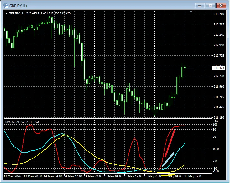Screen dimensions: 230x183
Task: Expand the GBPJPY,H1 chart header triangle
Action: click(6, 13)
